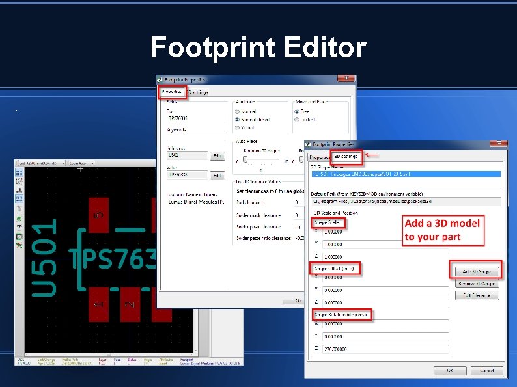The height and width of the screenshot is (387, 517).
Task: Click the Shape Rotation Y field
Action: (x=385, y=336)
